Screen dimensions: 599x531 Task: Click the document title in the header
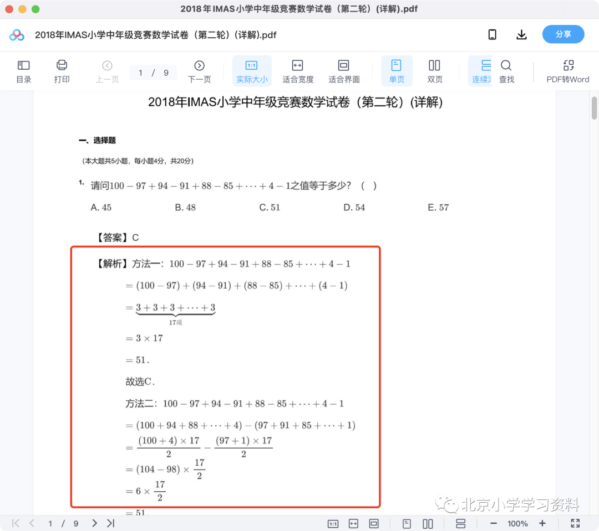[x=155, y=35]
